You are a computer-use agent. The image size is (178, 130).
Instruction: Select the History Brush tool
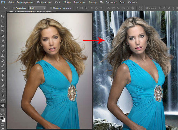click(3, 61)
